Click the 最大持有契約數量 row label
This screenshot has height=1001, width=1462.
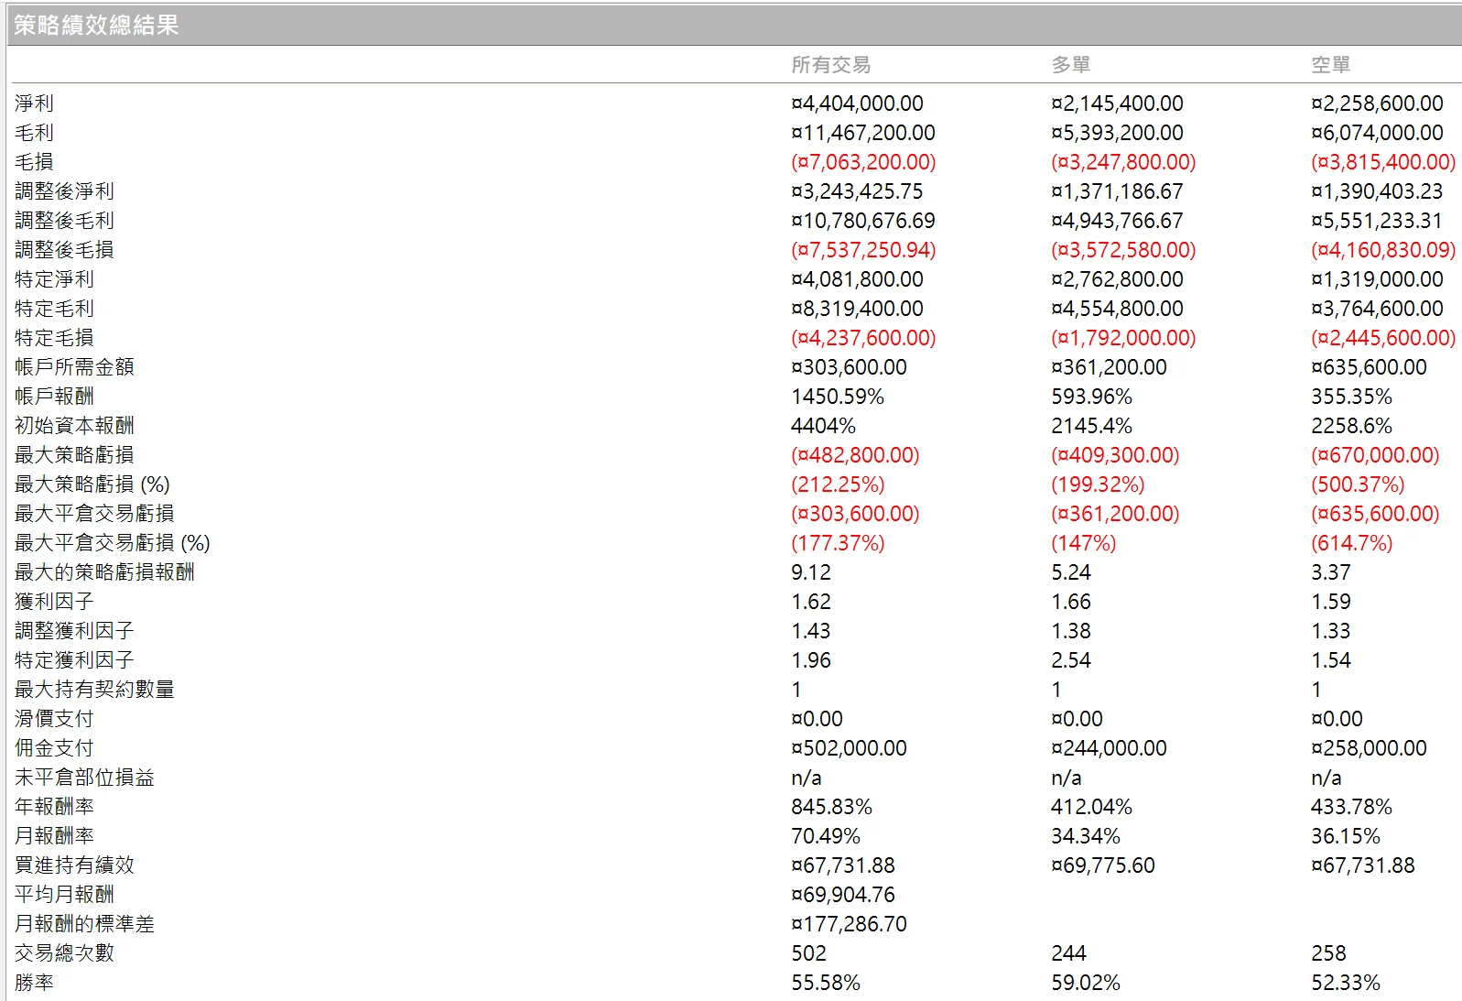(x=95, y=690)
